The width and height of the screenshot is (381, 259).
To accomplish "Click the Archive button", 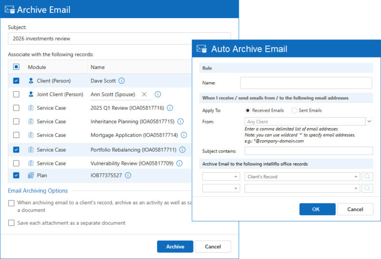I will pyautogui.click(x=175, y=247).
